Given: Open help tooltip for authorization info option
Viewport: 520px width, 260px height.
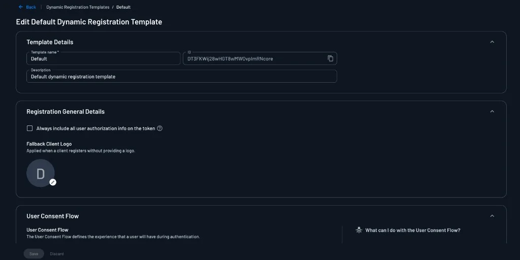Looking at the screenshot, I should pos(159,128).
